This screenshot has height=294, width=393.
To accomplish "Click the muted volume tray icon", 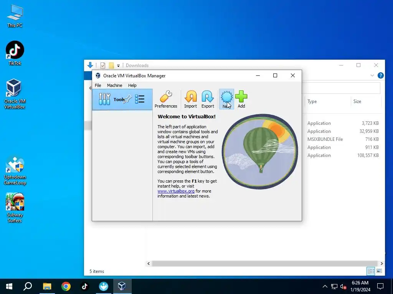I will (x=343, y=286).
